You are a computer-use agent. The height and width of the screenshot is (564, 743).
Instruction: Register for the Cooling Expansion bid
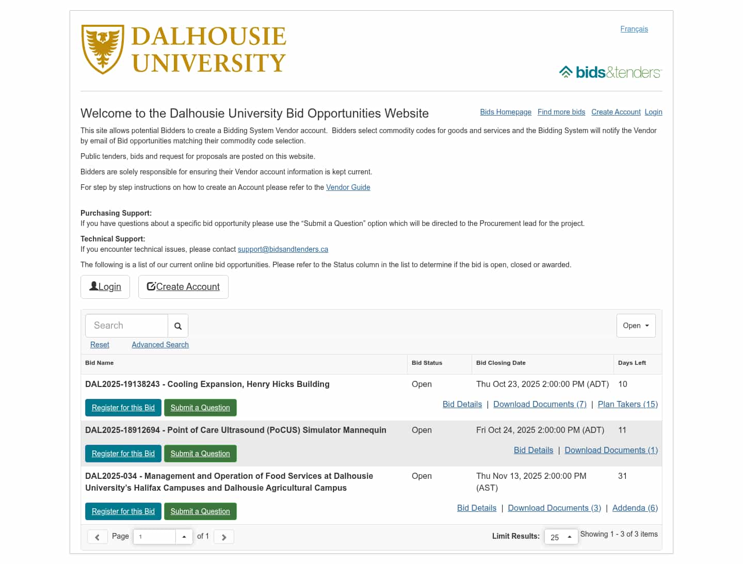point(123,408)
